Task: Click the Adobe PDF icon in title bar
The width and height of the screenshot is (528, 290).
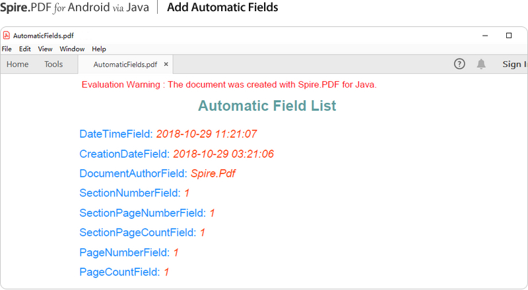Action: pos(7,36)
